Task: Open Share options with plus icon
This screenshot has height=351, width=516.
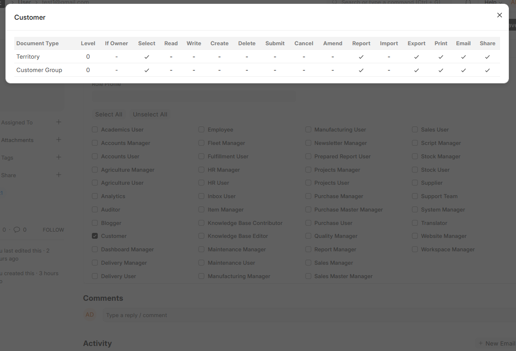Action: click(59, 175)
